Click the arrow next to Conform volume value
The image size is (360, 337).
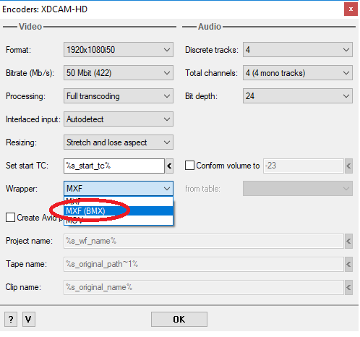pos(348,166)
